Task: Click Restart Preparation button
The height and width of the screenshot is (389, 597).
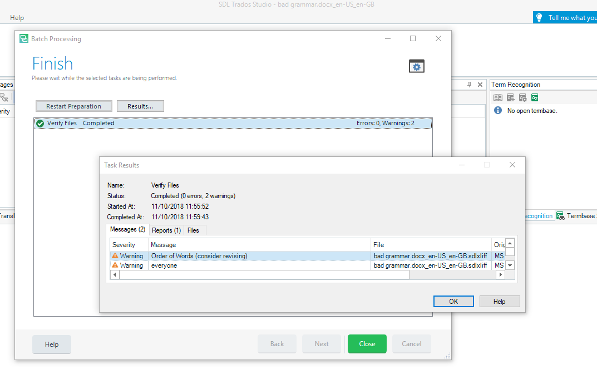Action: pos(74,106)
